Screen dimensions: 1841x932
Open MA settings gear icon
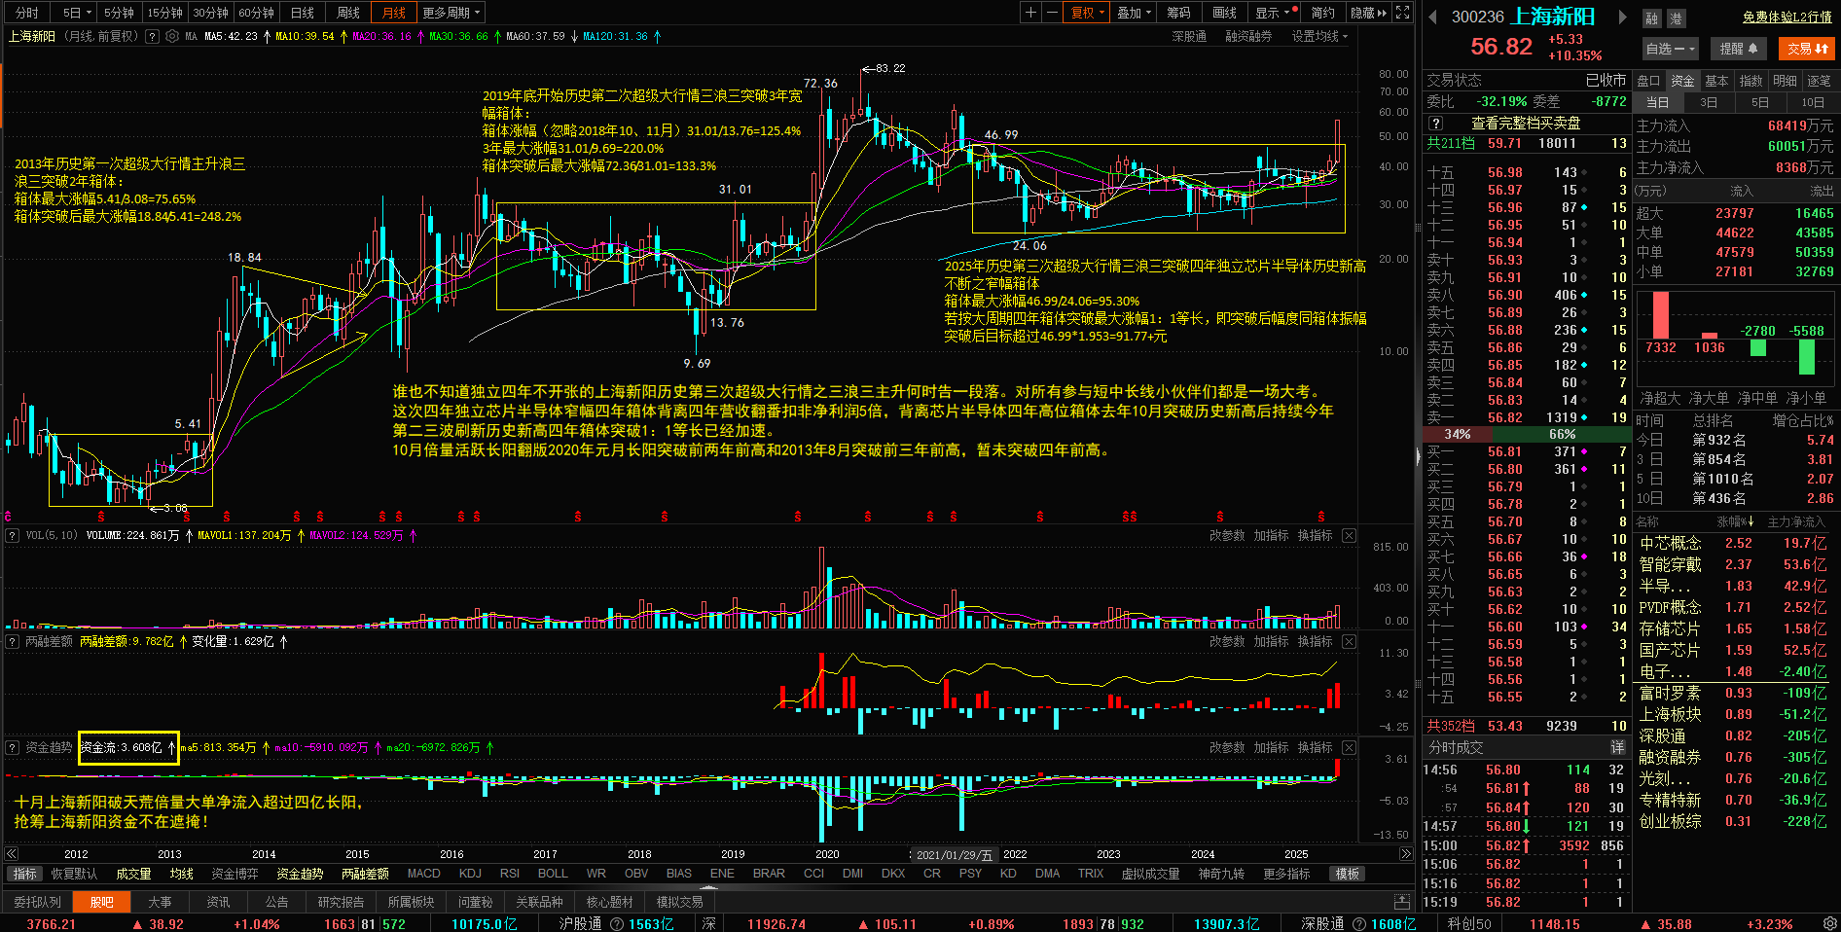click(x=172, y=36)
